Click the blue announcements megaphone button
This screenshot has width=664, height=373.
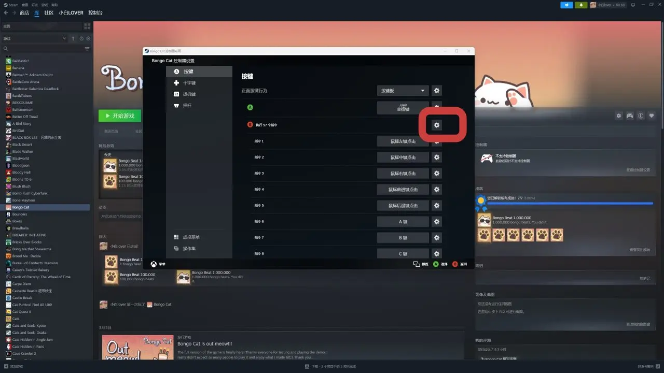[x=566, y=5]
